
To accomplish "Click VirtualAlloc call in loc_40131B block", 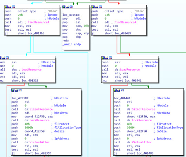I will (x=39, y=142).
